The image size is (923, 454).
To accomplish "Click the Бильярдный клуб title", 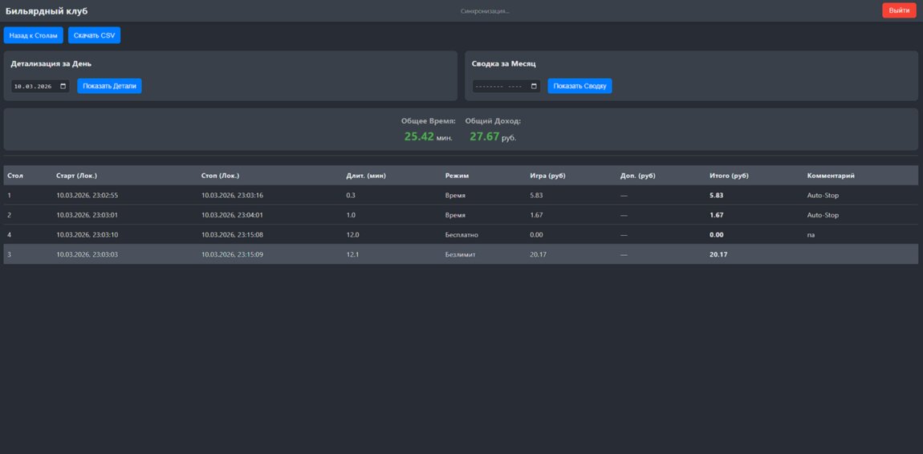I will [47, 11].
